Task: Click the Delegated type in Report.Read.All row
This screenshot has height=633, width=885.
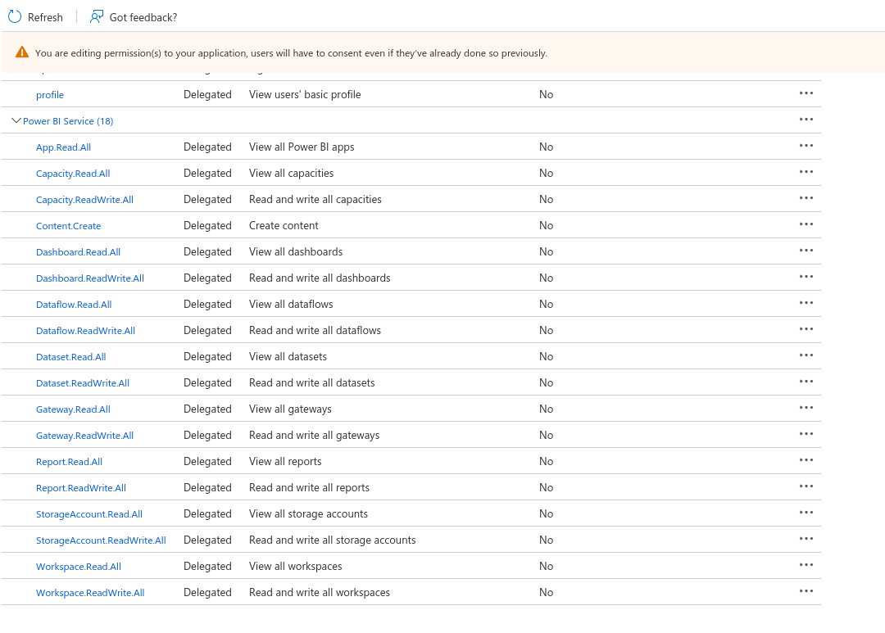Action: [x=207, y=462]
